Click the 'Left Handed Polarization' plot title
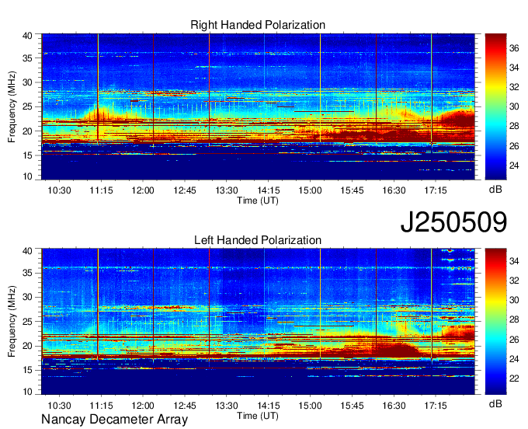Screen dimensions: 528x429 pyautogui.click(x=258, y=240)
